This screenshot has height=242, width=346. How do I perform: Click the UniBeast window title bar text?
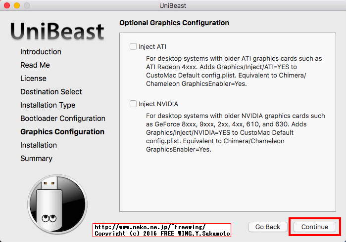click(x=173, y=5)
